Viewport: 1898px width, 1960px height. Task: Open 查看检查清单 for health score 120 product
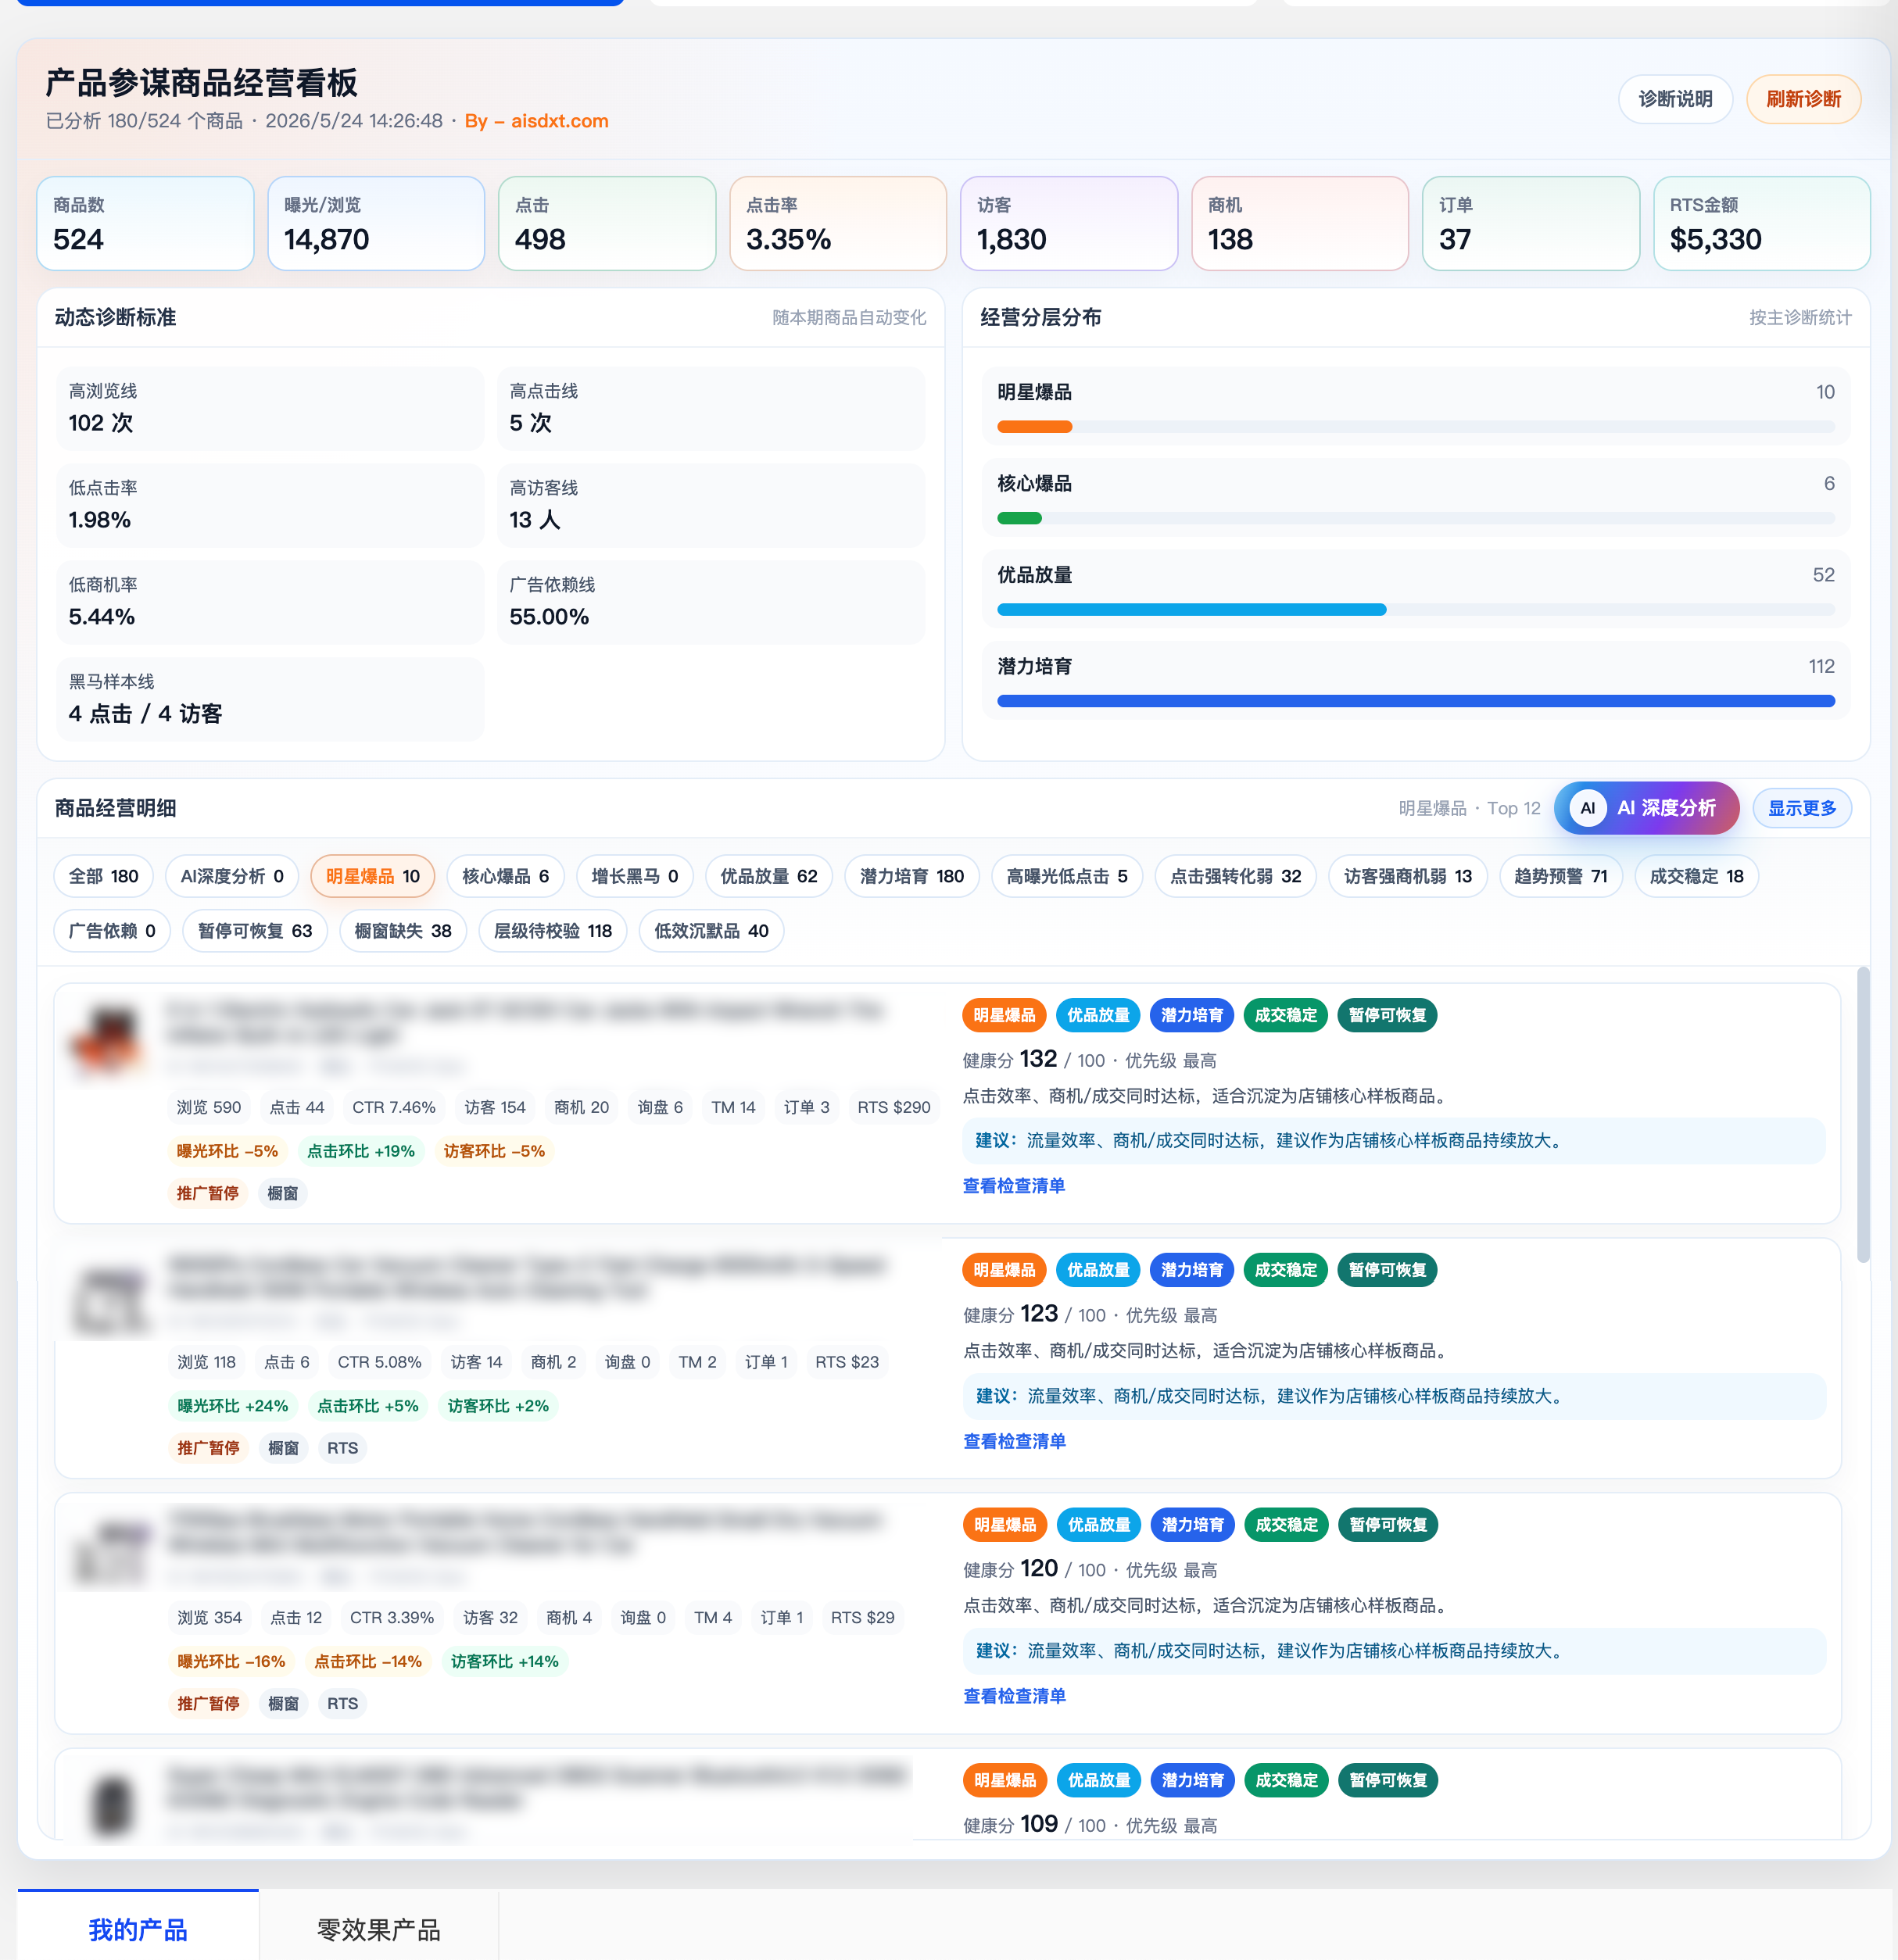click(1015, 1696)
